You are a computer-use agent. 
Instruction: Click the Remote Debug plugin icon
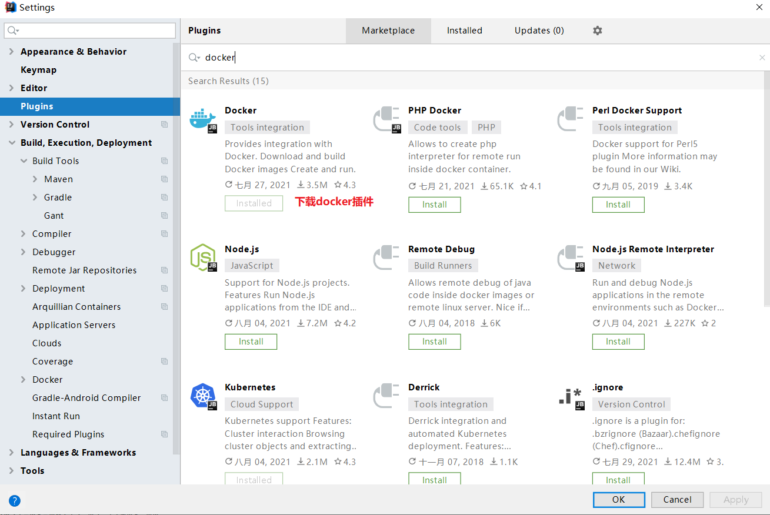click(387, 258)
